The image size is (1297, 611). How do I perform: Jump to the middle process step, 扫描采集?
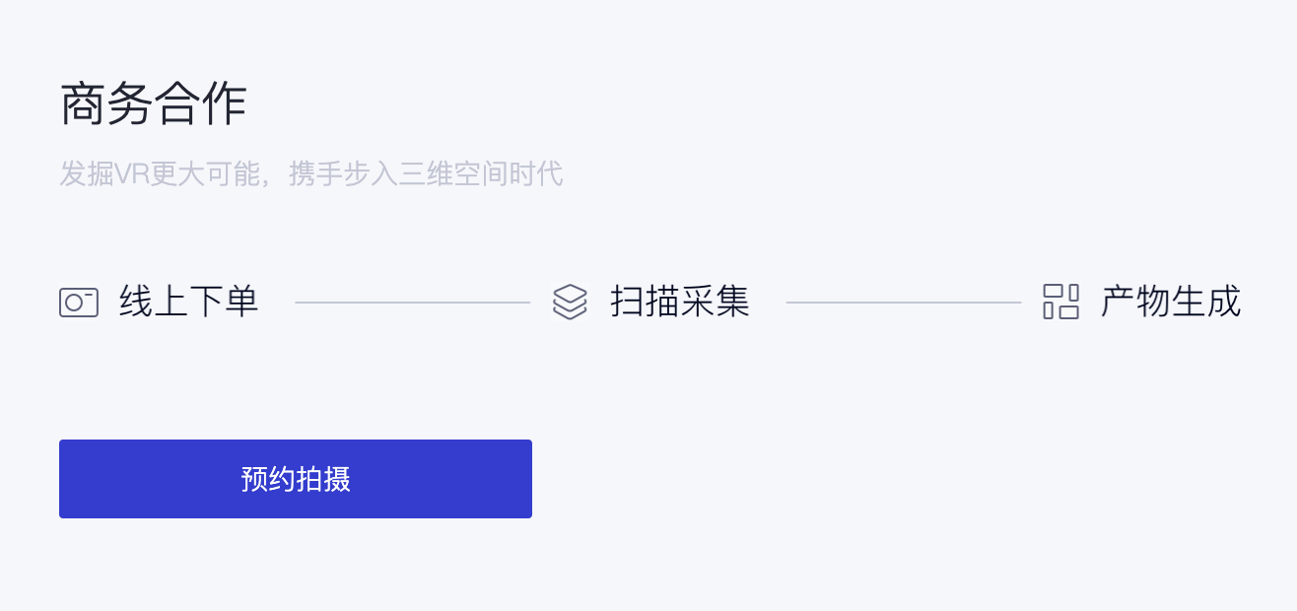click(679, 302)
